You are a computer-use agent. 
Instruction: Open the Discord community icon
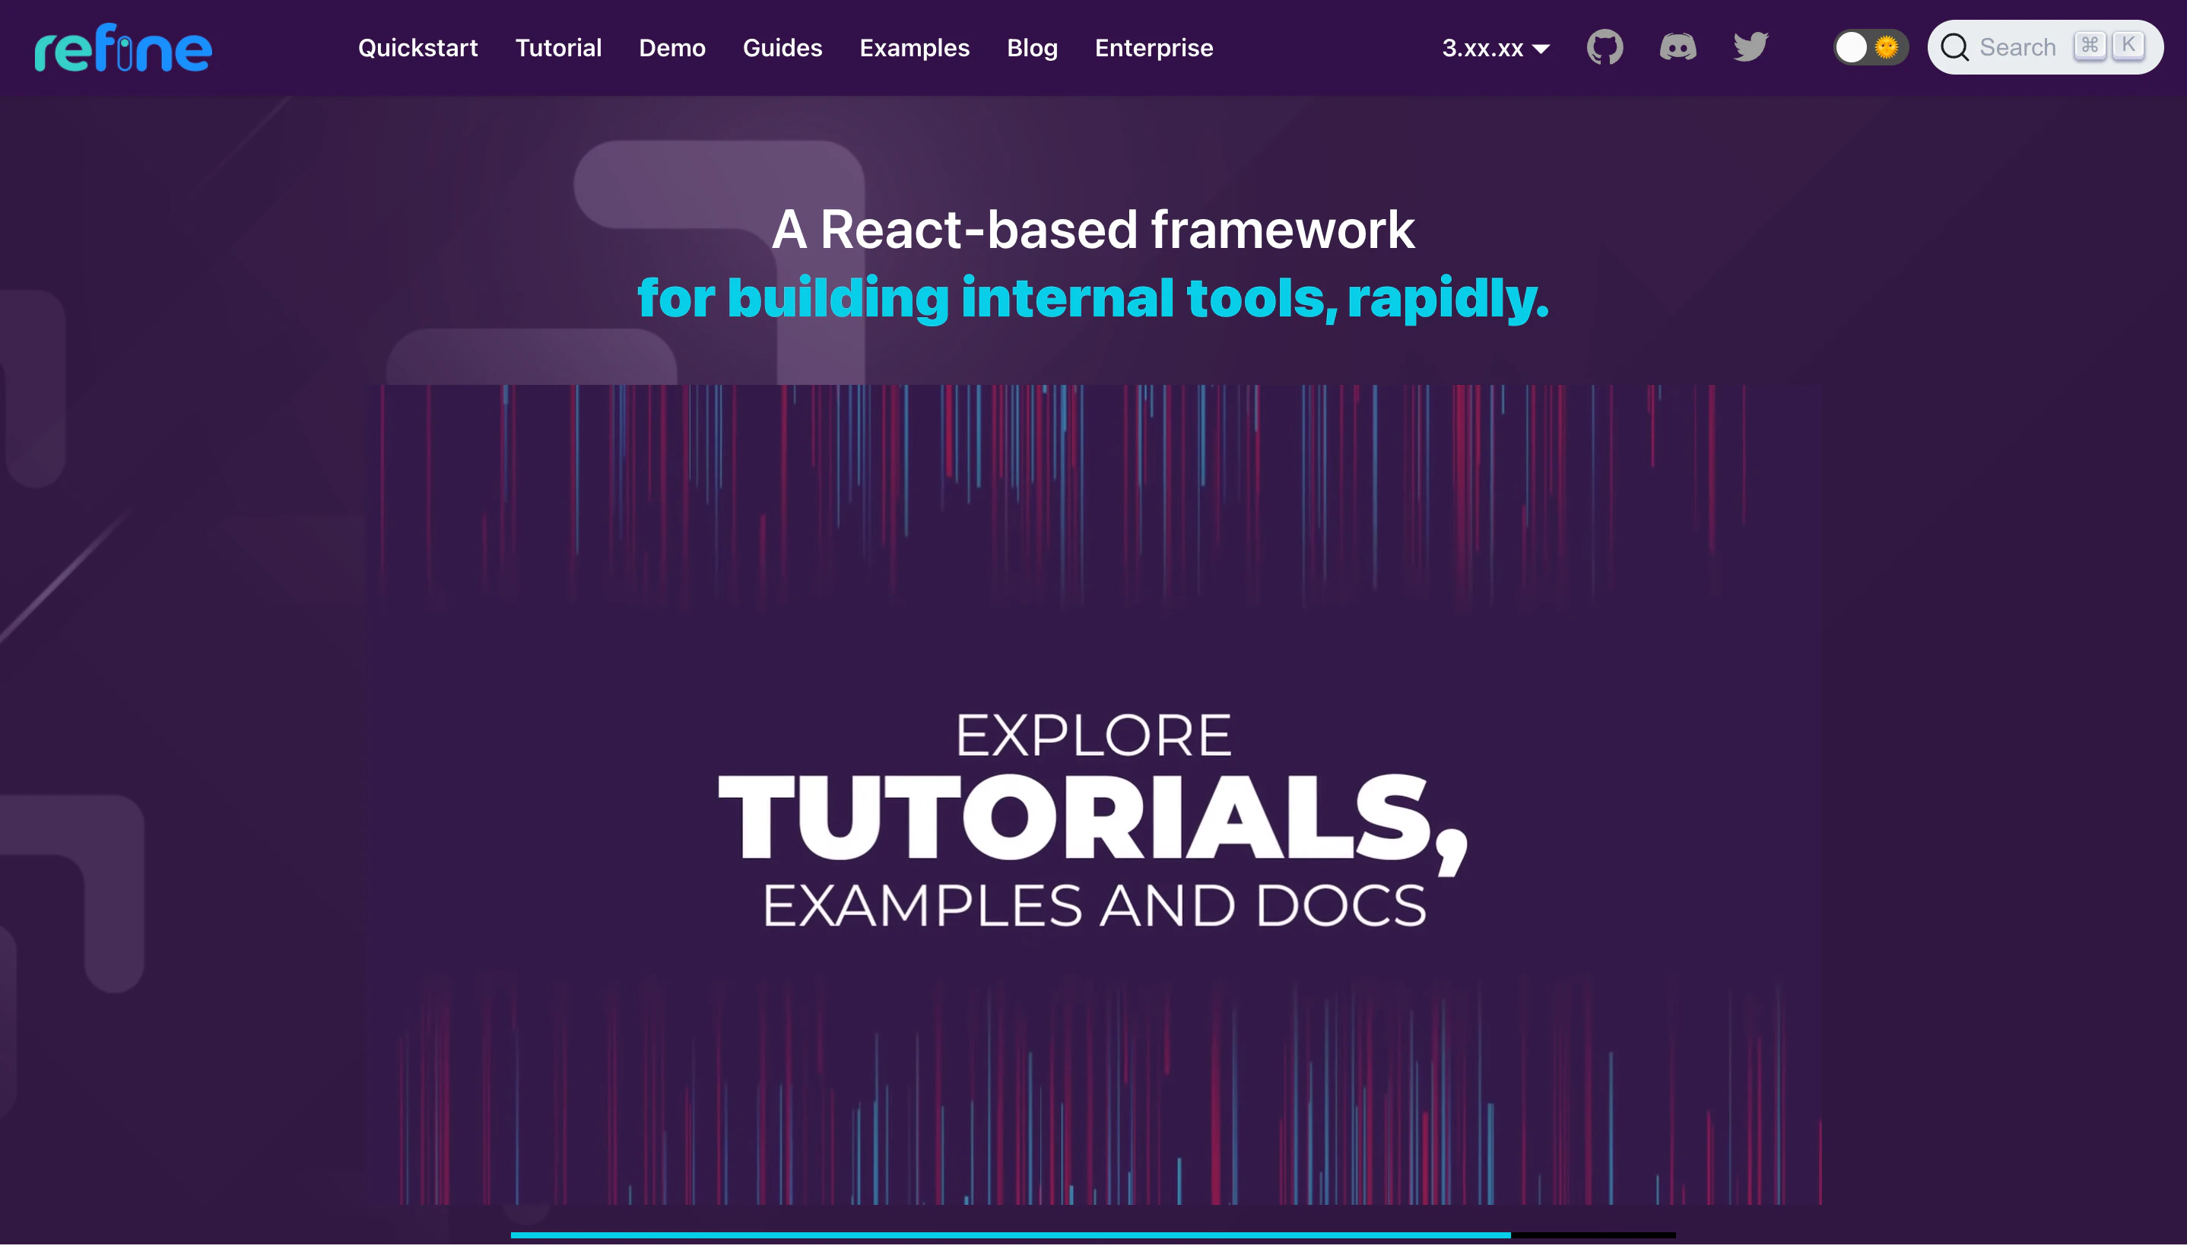[1677, 47]
